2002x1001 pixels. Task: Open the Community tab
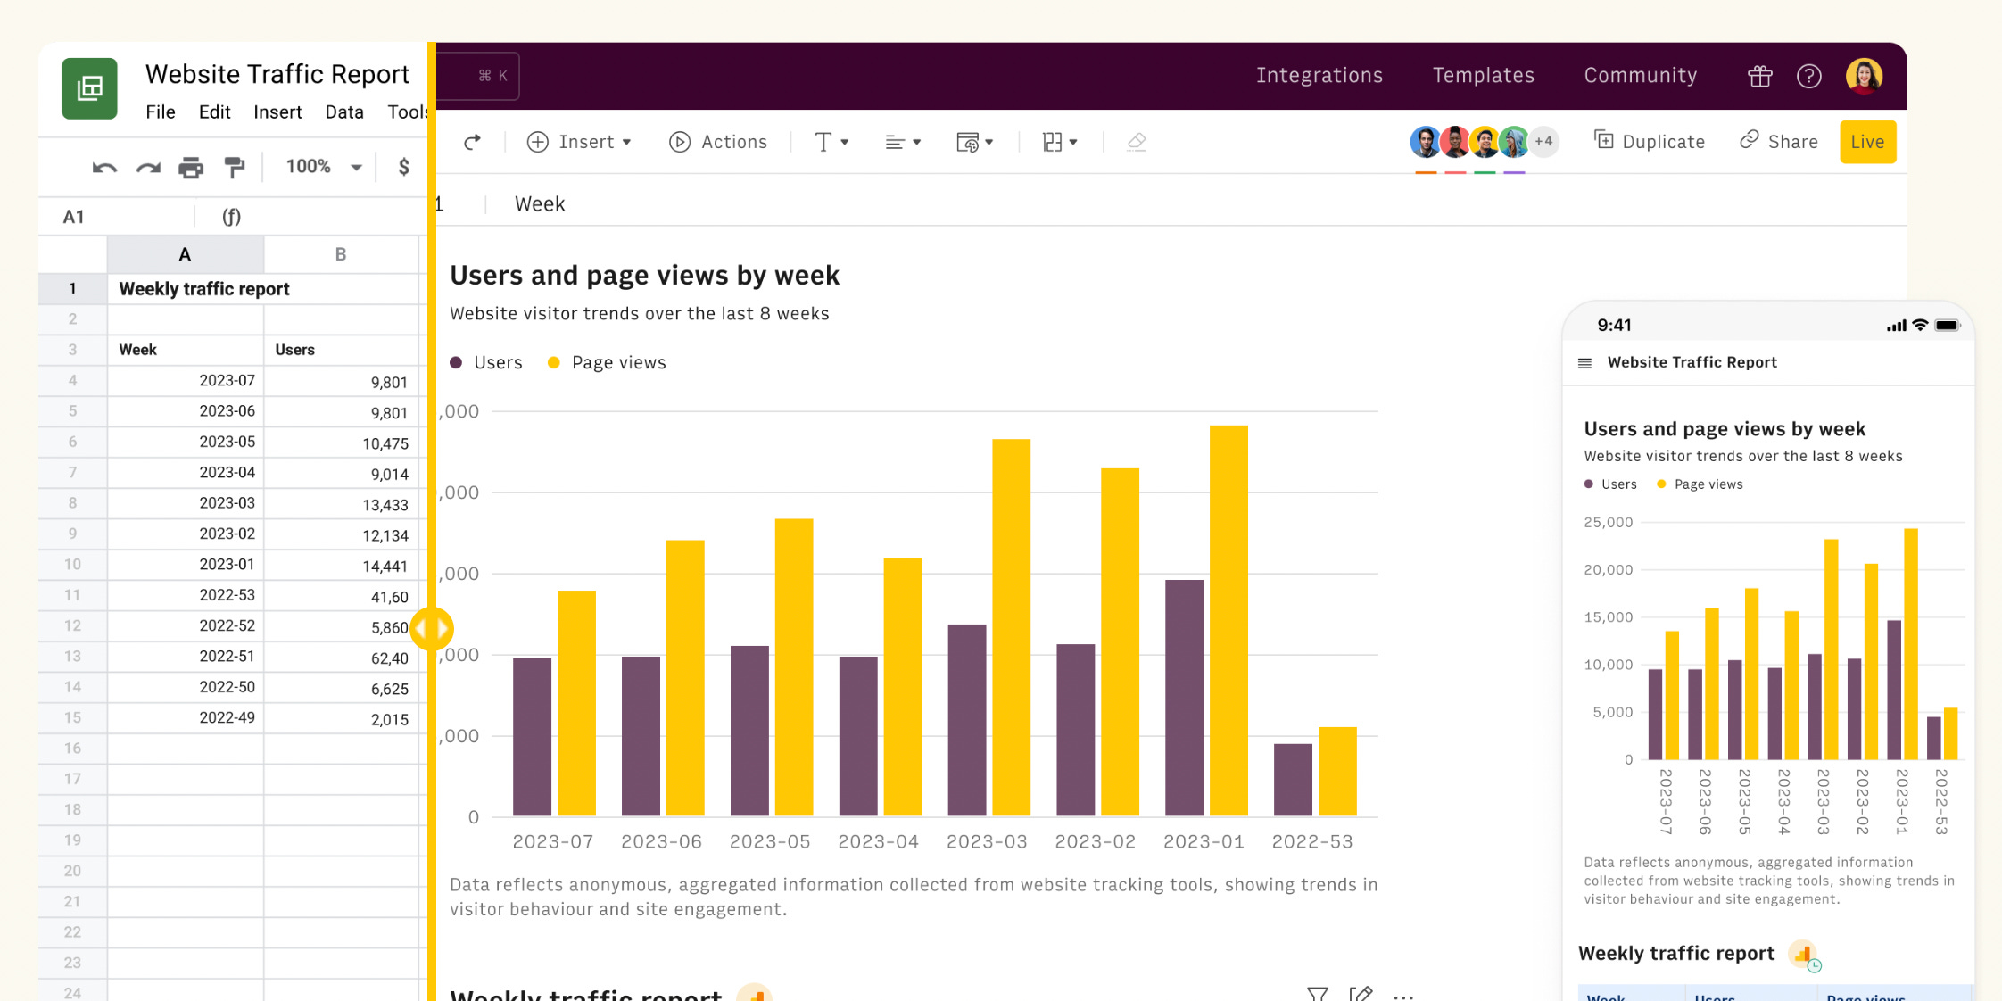click(1641, 76)
